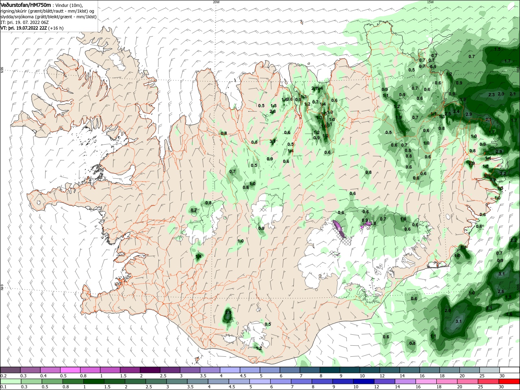Click the 'rigning/skúrir' legend description line
520x390 pixels.
click(x=48, y=11)
